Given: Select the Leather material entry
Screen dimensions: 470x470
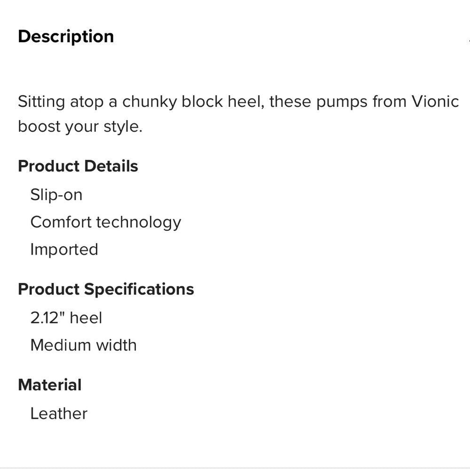Looking at the screenshot, I should click(59, 414).
